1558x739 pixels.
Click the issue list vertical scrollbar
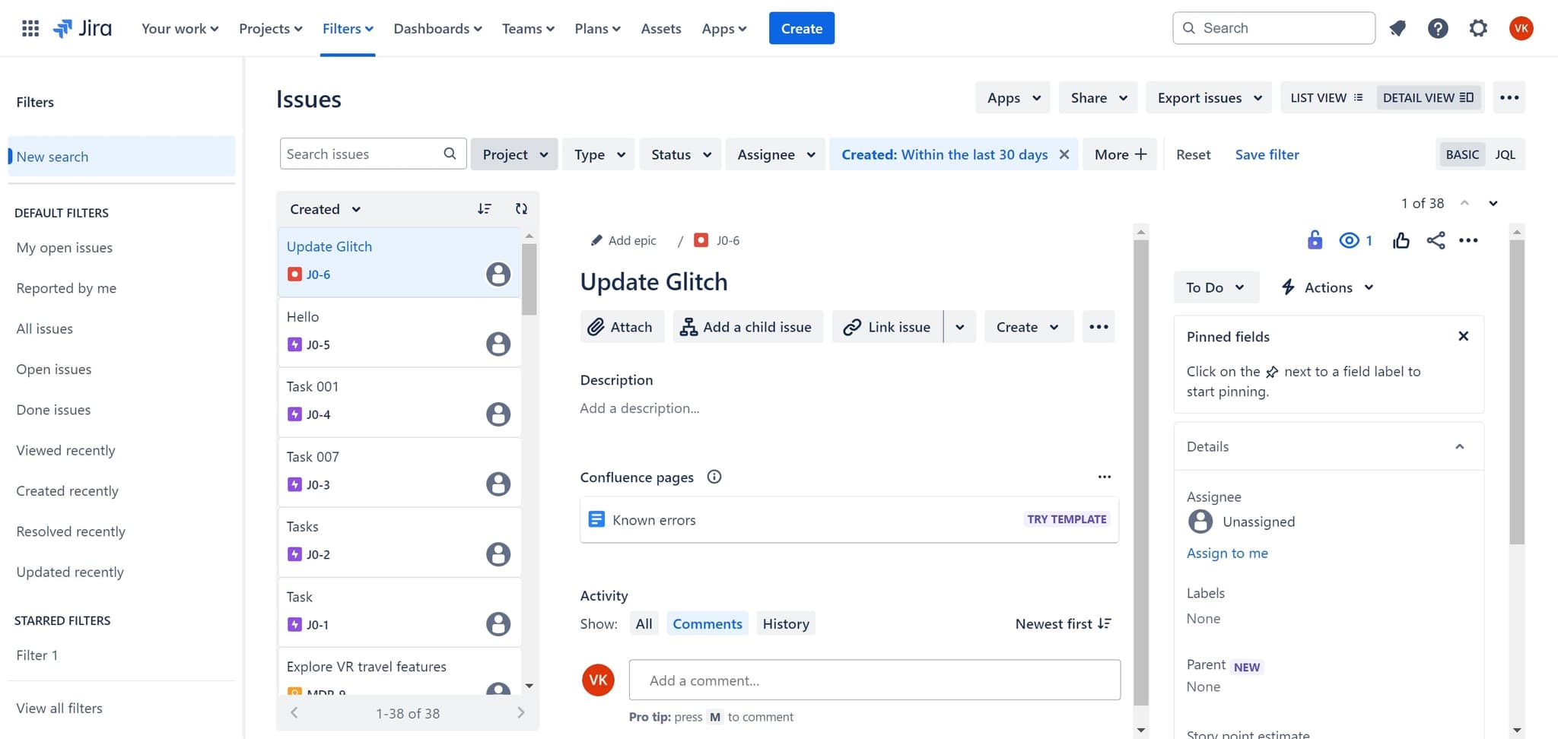click(529, 279)
